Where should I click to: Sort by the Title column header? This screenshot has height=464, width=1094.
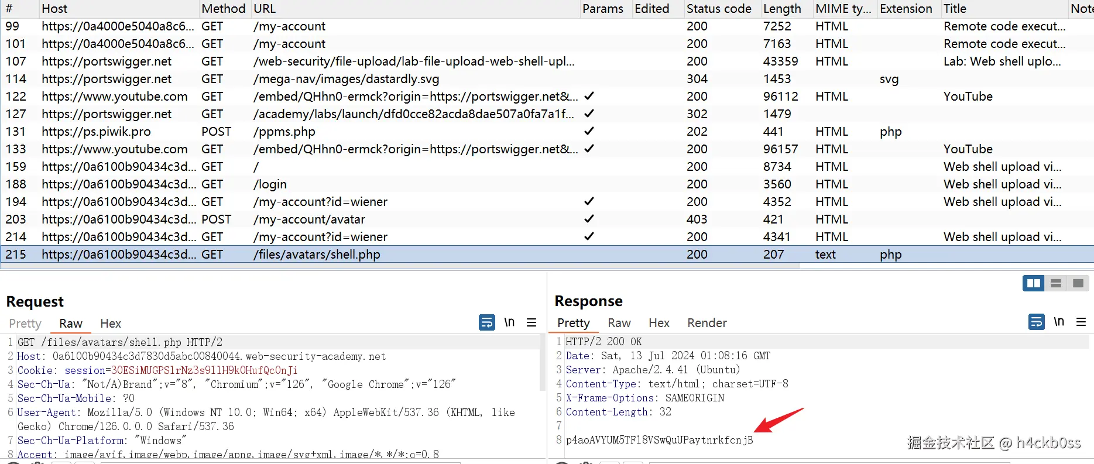tap(1004, 9)
